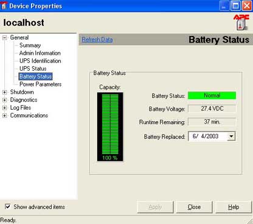The width and height of the screenshot is (253, 224).
Task: Click the green Normal status indicator
Action: point(212,96)
